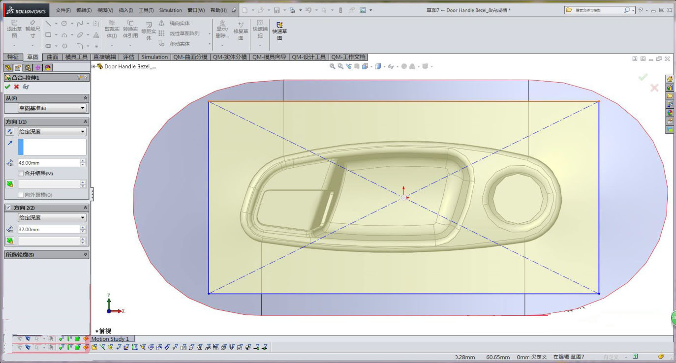Select the Line sketch tool
This screenshot has width=676, height=363.
[48, 23]
